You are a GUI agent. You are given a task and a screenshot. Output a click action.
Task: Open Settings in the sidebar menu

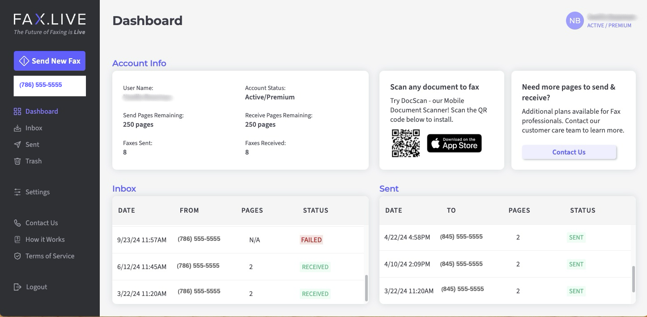[x=38, y=192]
